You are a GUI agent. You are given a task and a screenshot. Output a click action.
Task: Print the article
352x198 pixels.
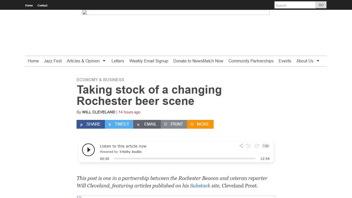174,124
